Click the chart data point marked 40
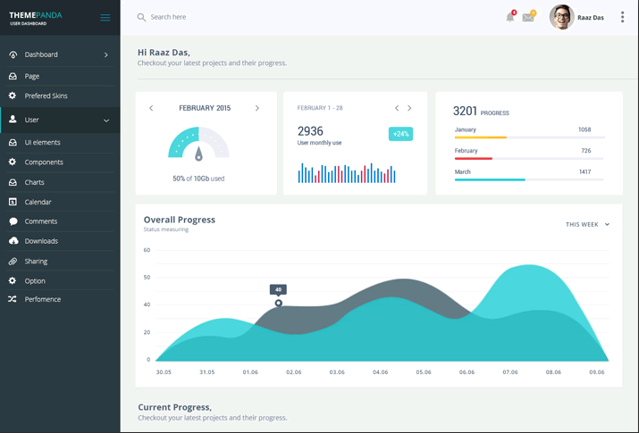The height and width of the screenshot is (433, 639). click(279, 304)
